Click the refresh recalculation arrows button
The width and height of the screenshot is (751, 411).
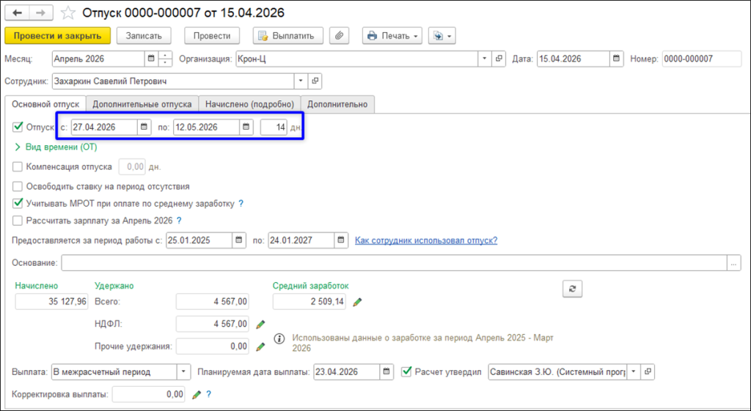click(x=572, y=289)
